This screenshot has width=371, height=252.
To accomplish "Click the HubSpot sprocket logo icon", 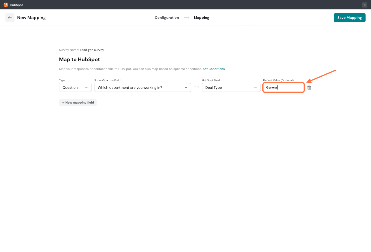I will coord(6,5).
